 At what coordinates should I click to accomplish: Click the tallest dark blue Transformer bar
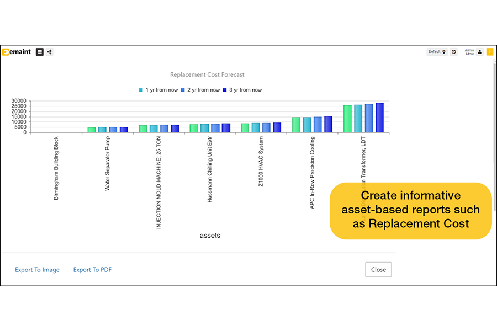pos(379,118)
